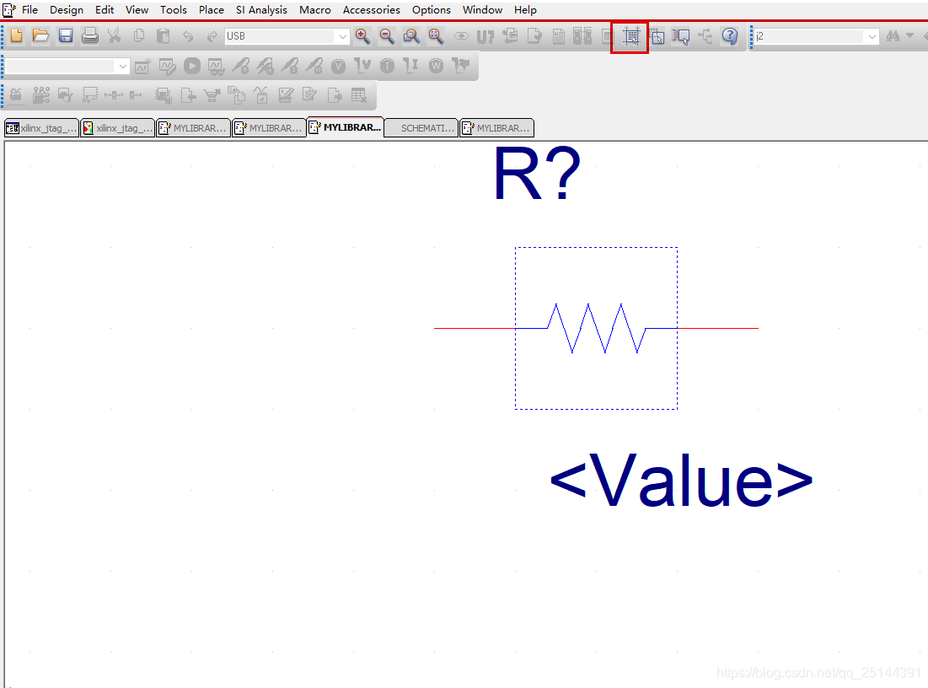Click the <Value> text label
The width and height of the screenshot is (928, 688).
pyautogui.click(x=680, y=479)
